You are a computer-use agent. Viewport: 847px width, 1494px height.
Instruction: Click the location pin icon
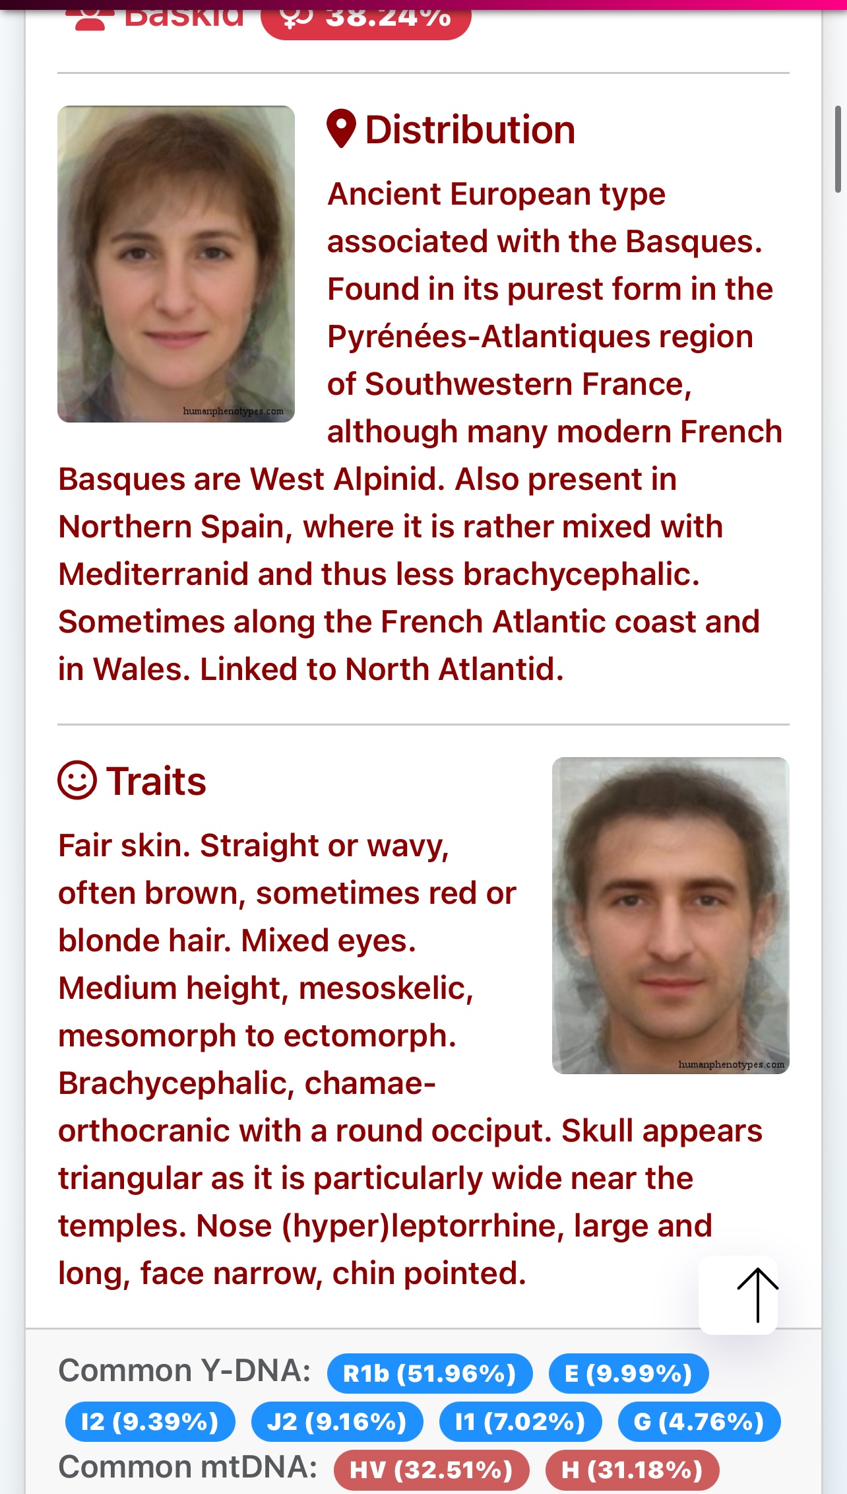pos(341,129)
